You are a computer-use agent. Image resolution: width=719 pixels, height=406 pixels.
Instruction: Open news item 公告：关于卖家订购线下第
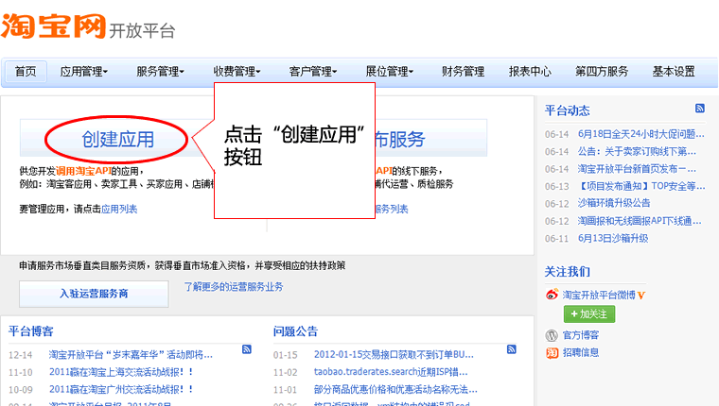[x=637, y=151]
